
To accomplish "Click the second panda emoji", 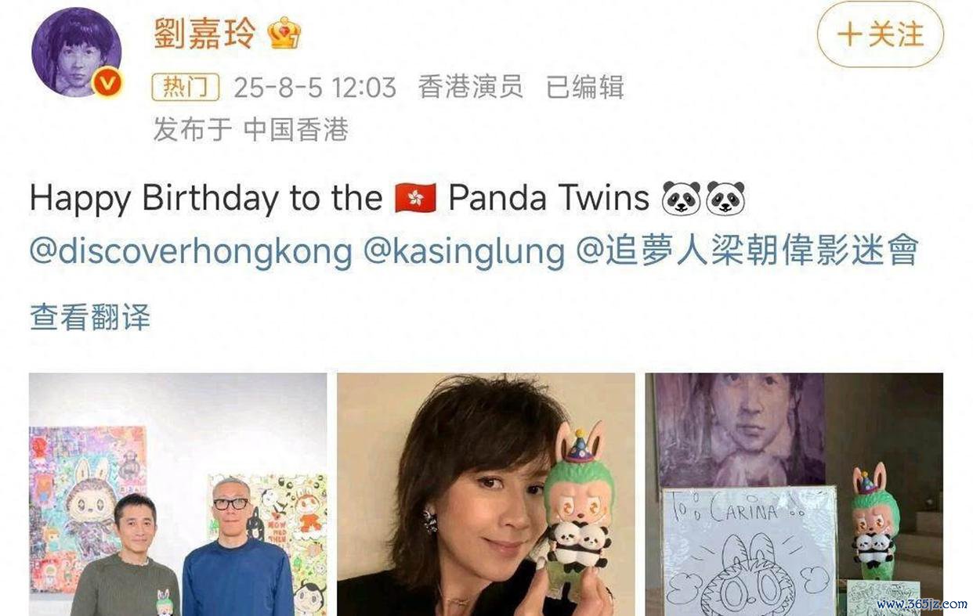I will (x=725, y=198).
